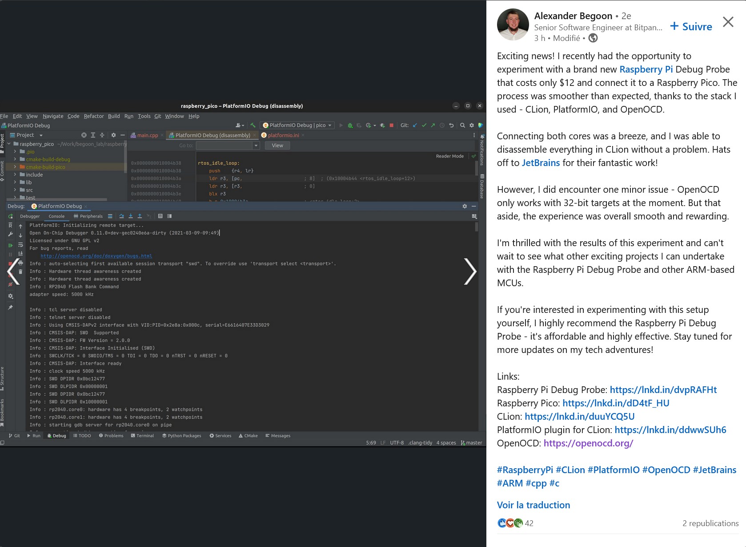
Task: Collapse the raspberry_pico root folder
Action: (x=9, y=144)
